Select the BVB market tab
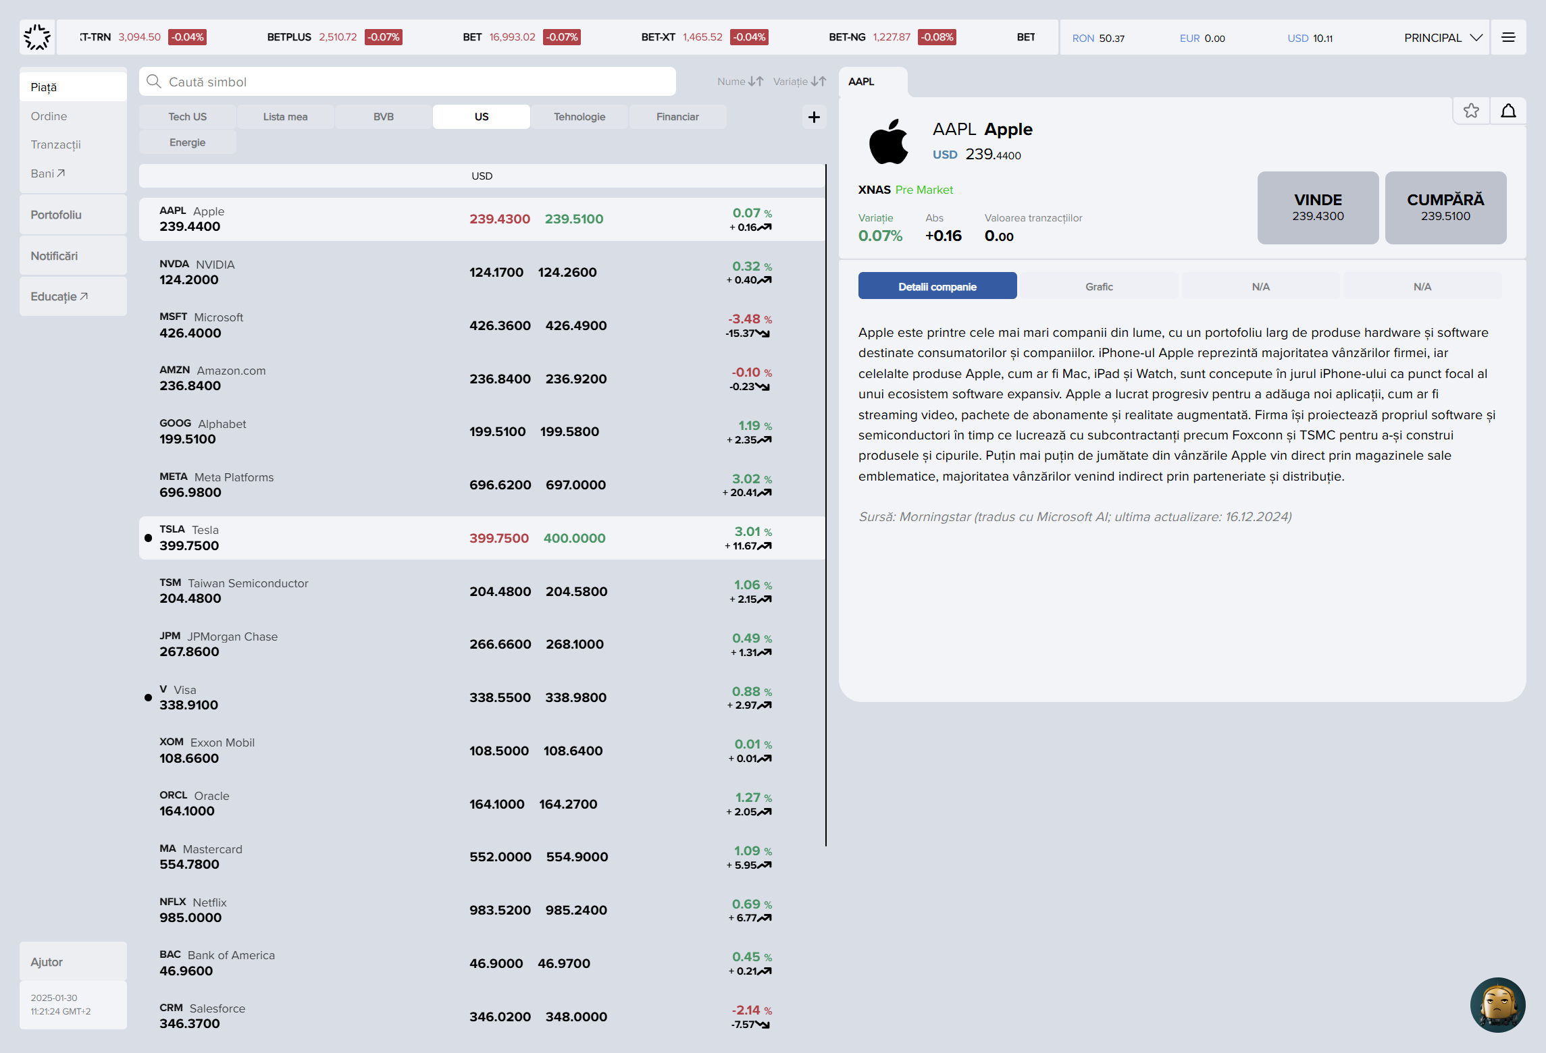The width and height of the screenshot is (1546, 1053). coord(384,117)
